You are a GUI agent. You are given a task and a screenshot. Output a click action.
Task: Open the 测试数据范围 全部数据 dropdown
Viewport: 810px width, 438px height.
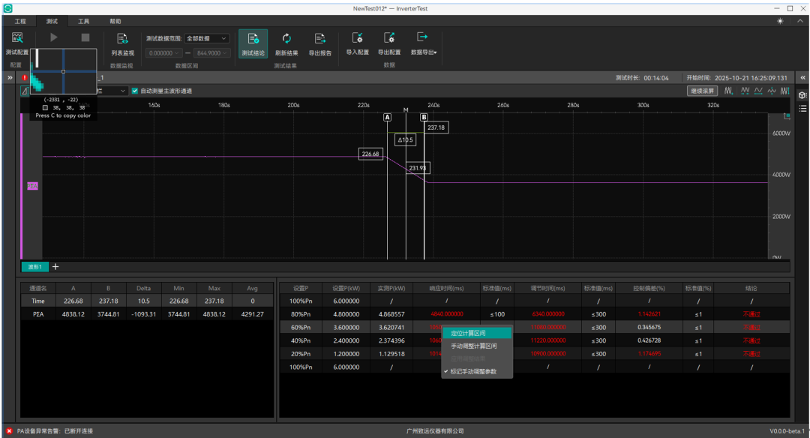click(207, 38)
